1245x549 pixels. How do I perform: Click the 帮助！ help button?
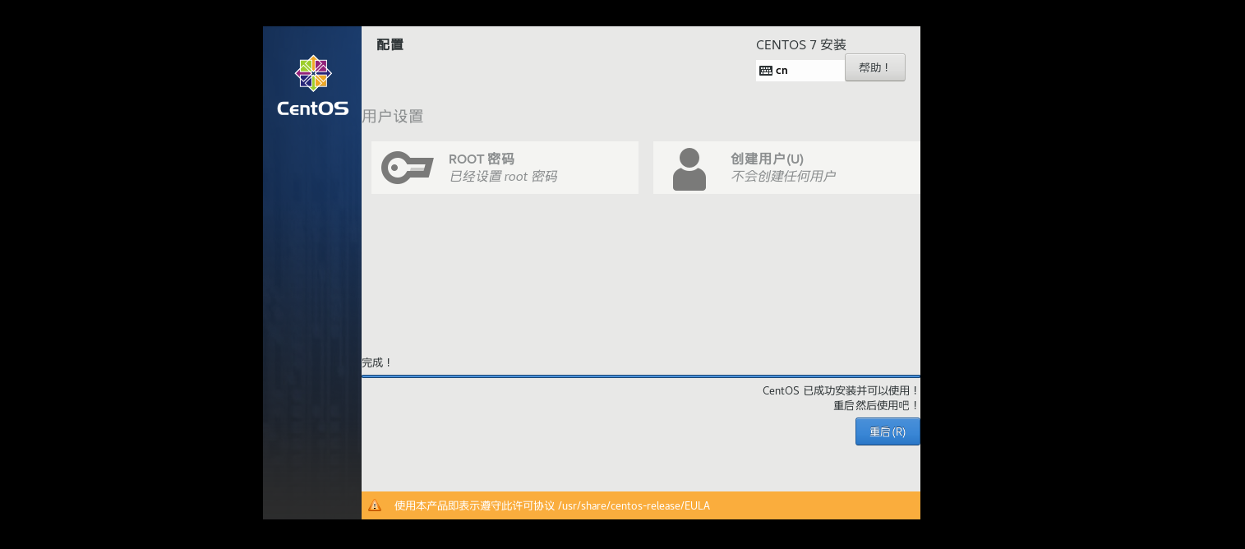click(875, 67)
